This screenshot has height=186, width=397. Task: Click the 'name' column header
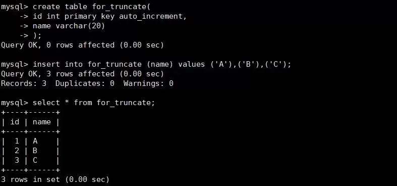[x=42, y=122]
